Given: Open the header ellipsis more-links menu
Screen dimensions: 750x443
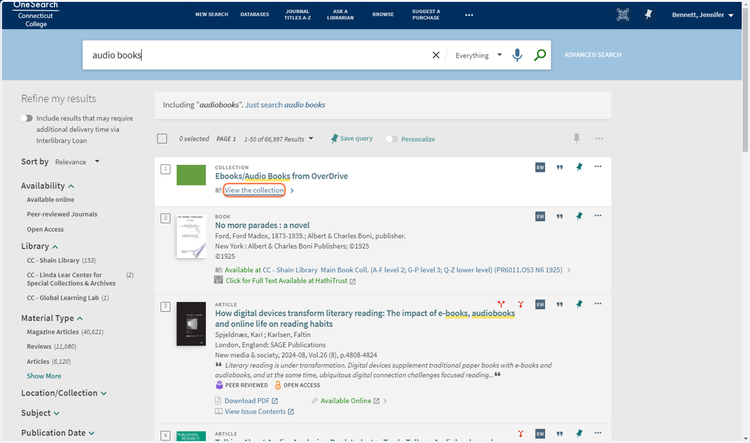Looking at the screenshot, I should [x=469, y=15].
